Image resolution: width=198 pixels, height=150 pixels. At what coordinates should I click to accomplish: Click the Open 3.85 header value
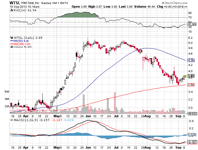[79, 7]
